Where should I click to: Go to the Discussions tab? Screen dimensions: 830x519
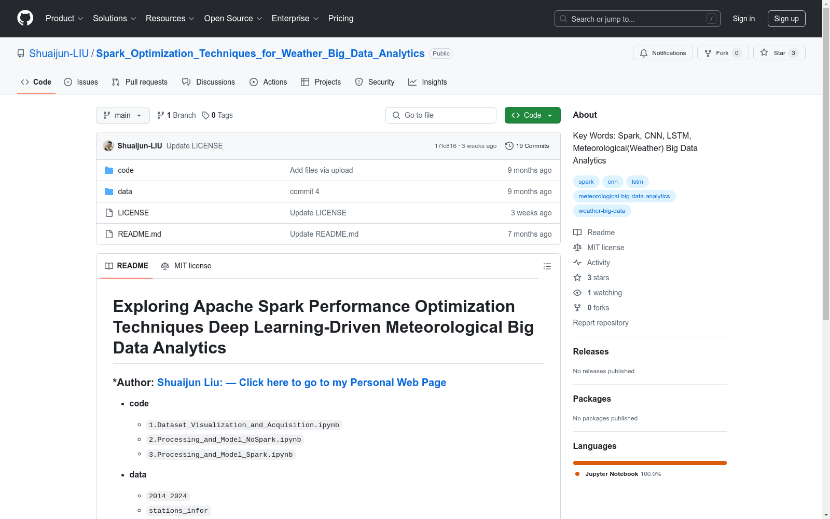209,82
